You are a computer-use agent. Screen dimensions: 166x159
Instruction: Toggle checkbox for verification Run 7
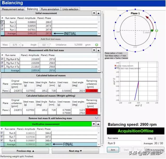[2, 137]
